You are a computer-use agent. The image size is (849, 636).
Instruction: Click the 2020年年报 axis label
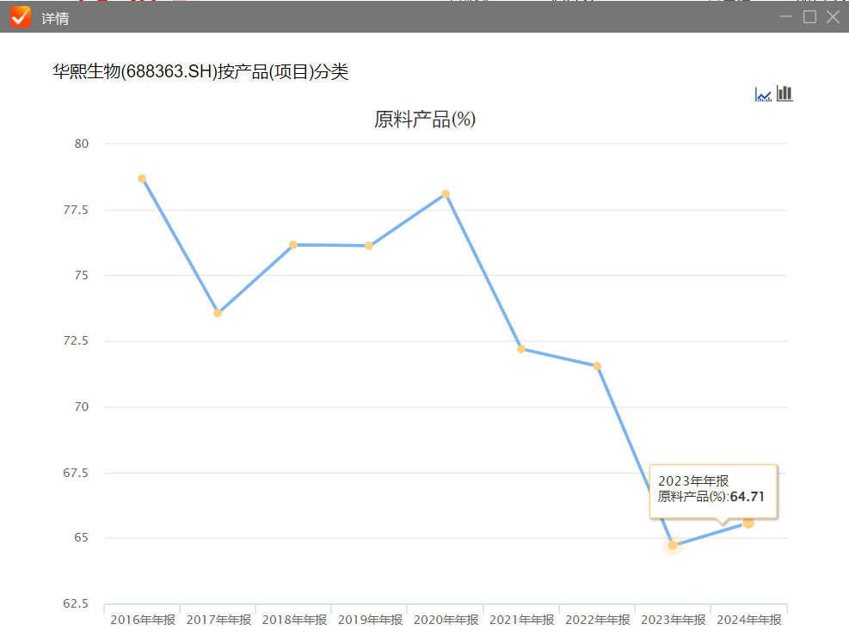pos(446,620)
